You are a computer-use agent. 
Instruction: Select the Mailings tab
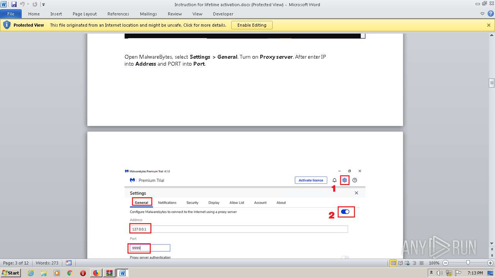(148, 14)
